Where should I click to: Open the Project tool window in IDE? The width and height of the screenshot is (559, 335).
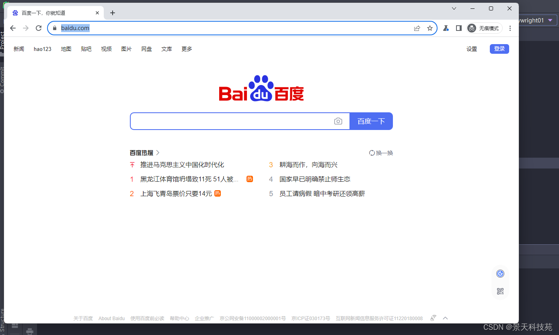pos(2,41)
